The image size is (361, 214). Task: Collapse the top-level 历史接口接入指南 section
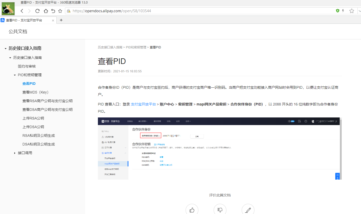tap(6, 48)
